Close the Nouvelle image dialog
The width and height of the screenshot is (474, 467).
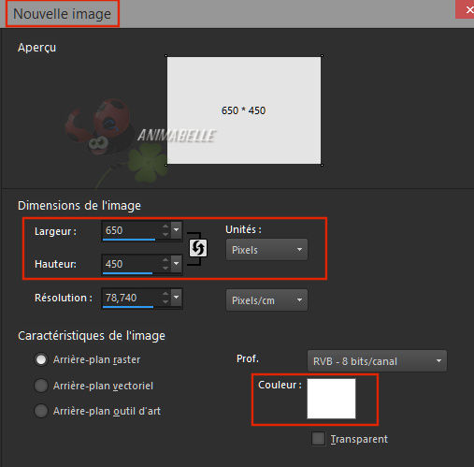point(467,9)
